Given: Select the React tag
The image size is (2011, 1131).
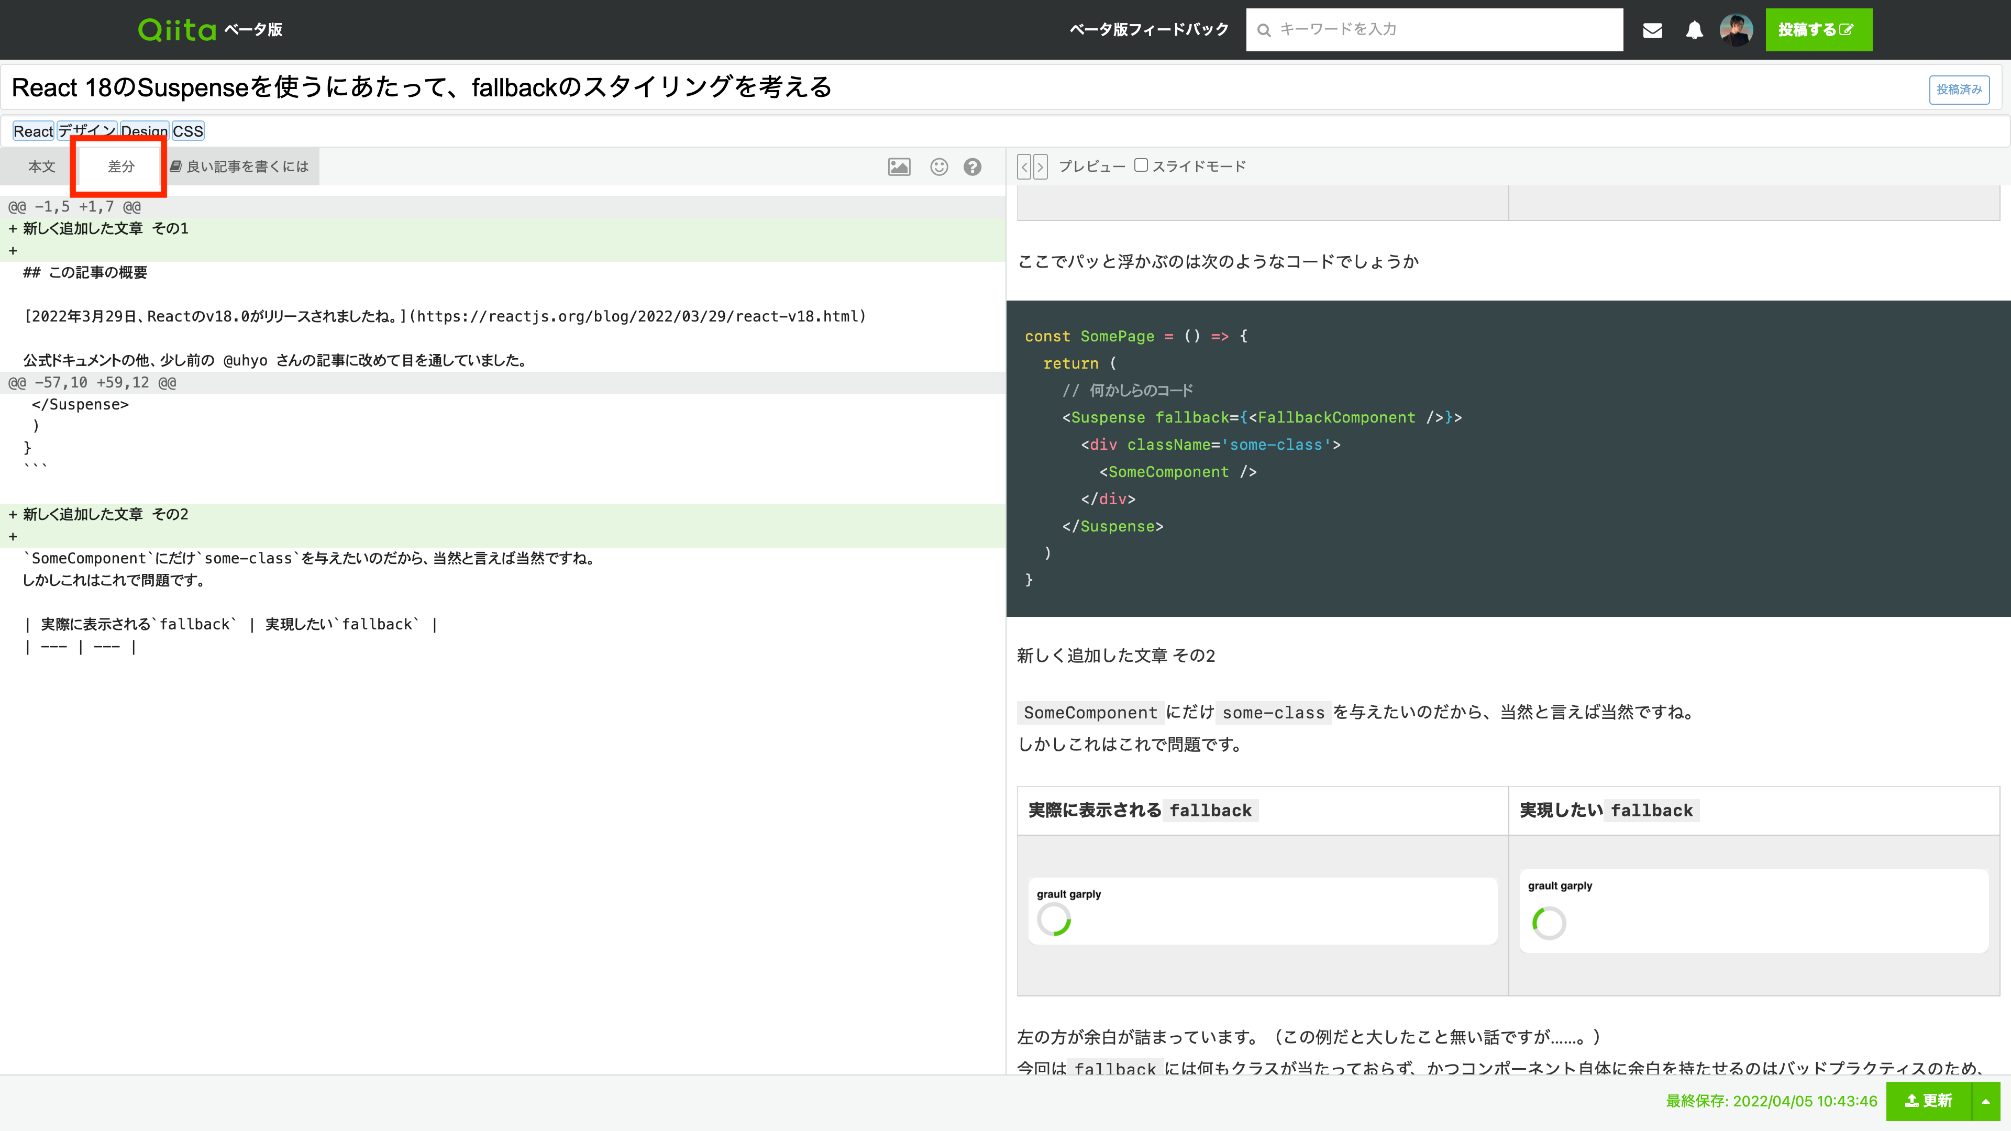Looking at the screenshot, I should (33, 131).
